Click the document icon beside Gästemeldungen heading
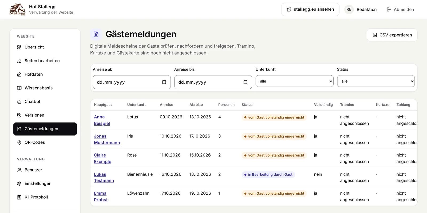427x213 pixels. click(x=96, y=34)
